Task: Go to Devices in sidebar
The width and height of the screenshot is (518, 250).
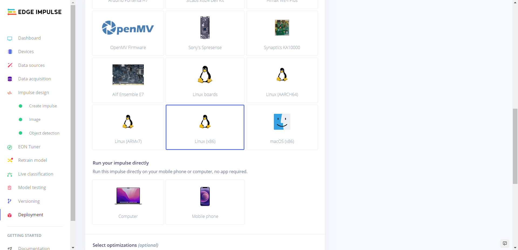Action: pos(26,52)
